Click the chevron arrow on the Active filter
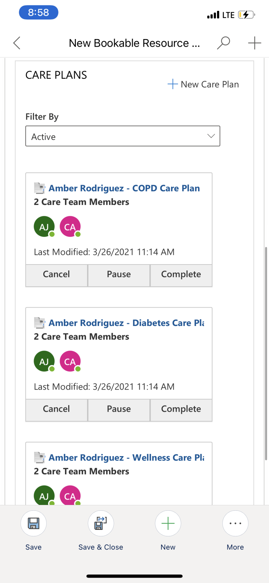This screenshot has height=583, width=269. [211, 136]
